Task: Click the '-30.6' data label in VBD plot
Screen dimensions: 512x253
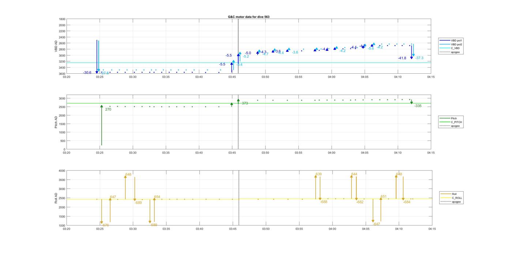Action: [x=87, y=73]
